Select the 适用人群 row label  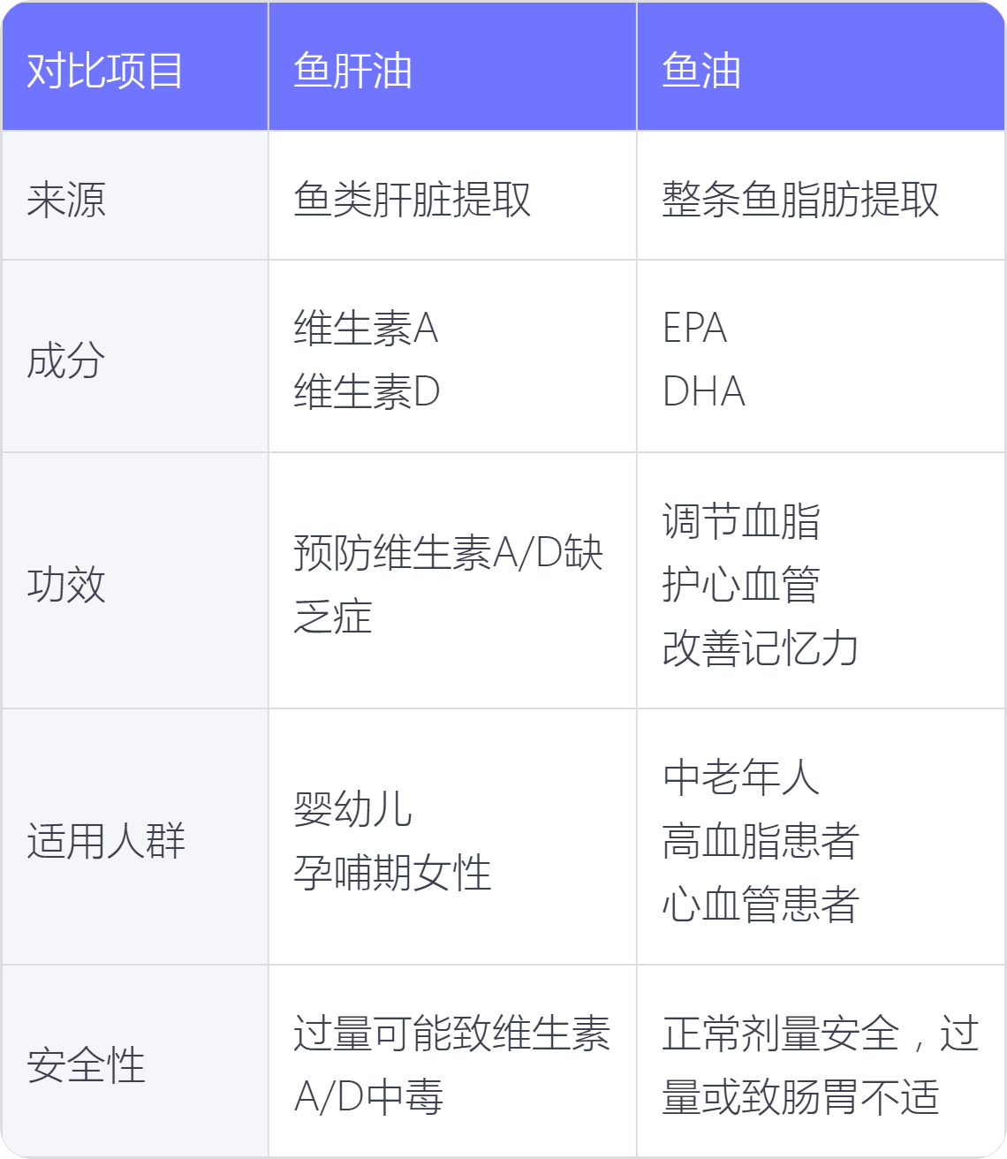point(135,837)
